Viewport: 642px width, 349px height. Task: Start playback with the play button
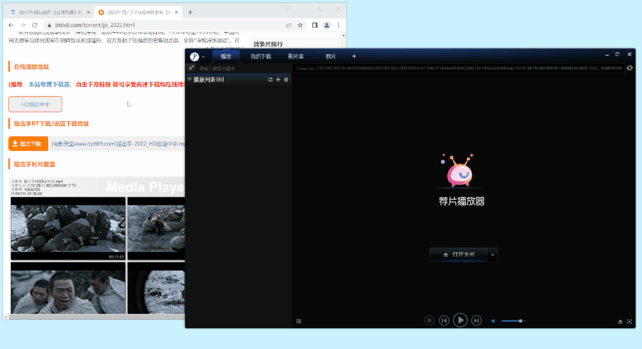click(x=460, y=320)
